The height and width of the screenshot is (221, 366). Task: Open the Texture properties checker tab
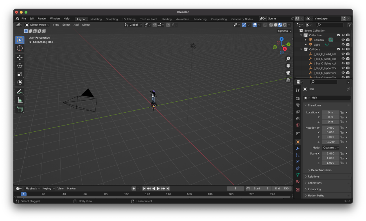(298, 190)
